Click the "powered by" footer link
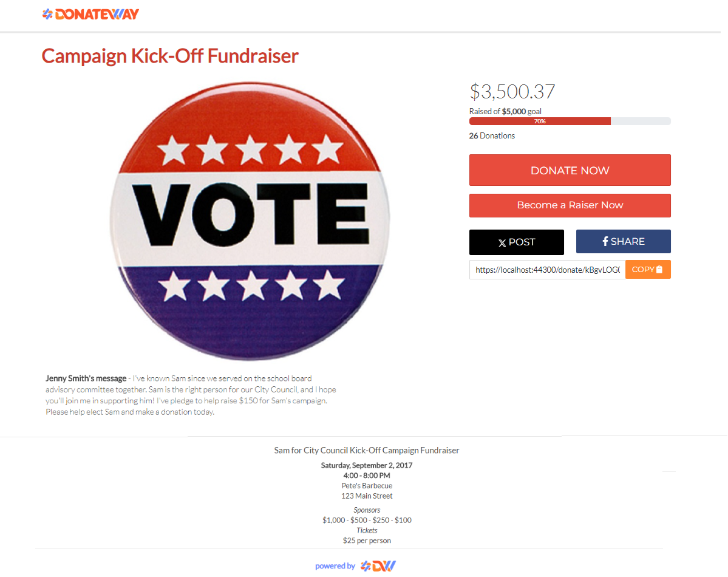The image size is (728, 577). pyautogui.click(x=335, y=566)
